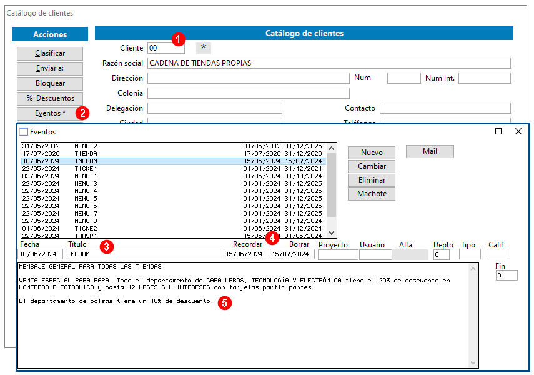Click the Razón social field
The image size is (534, 375).
pyautogui.click(x=329, y=63)
